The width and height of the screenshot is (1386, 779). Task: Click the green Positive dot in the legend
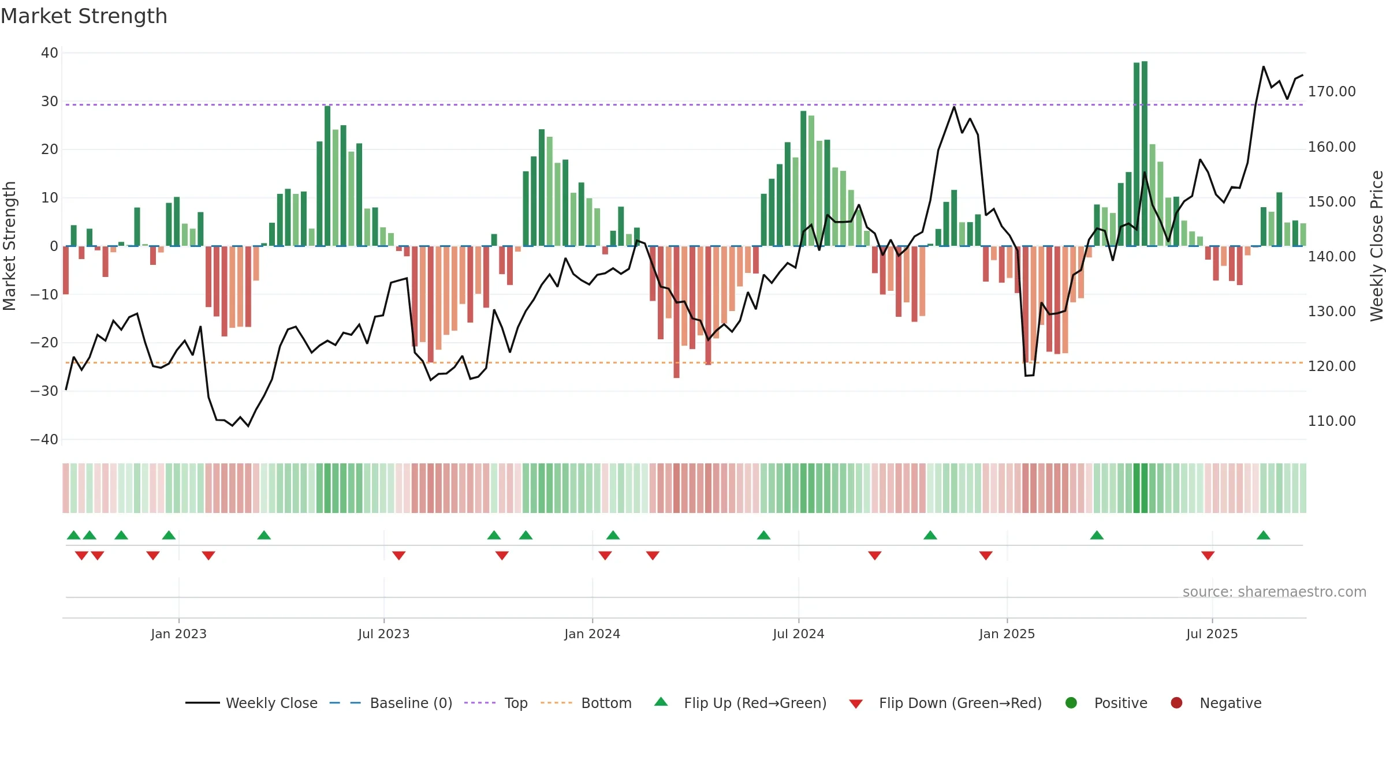(x=1071, y=703)
